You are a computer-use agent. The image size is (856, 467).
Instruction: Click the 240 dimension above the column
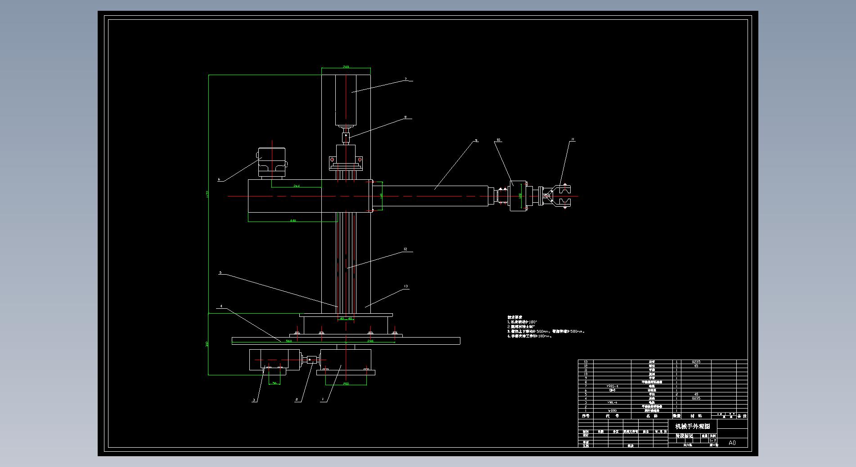click(346, 67)
